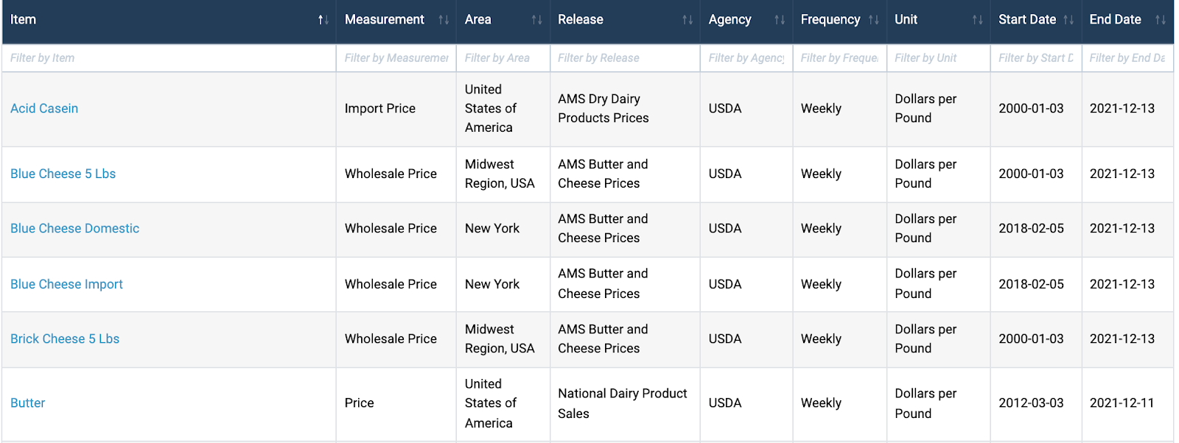Click the Filter by Area input
1179x443 pixels.
click(503, 57)
